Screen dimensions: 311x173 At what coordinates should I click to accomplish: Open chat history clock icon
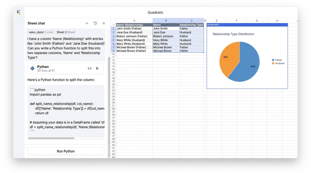pos(96,23)
